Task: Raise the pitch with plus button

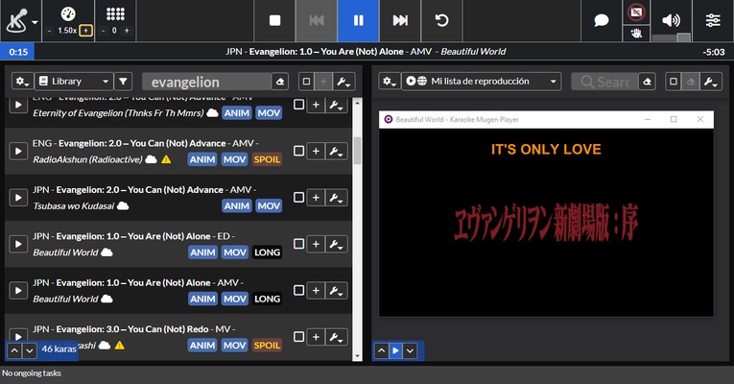Action: pos(127,31)
